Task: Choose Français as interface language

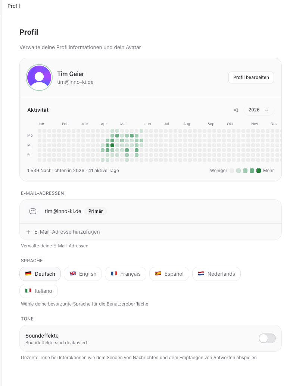Action: (125, 274)
